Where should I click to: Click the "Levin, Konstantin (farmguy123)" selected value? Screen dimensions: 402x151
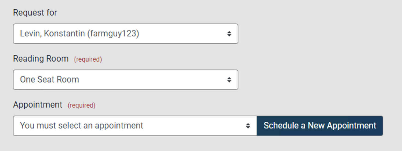click(79, 34)
